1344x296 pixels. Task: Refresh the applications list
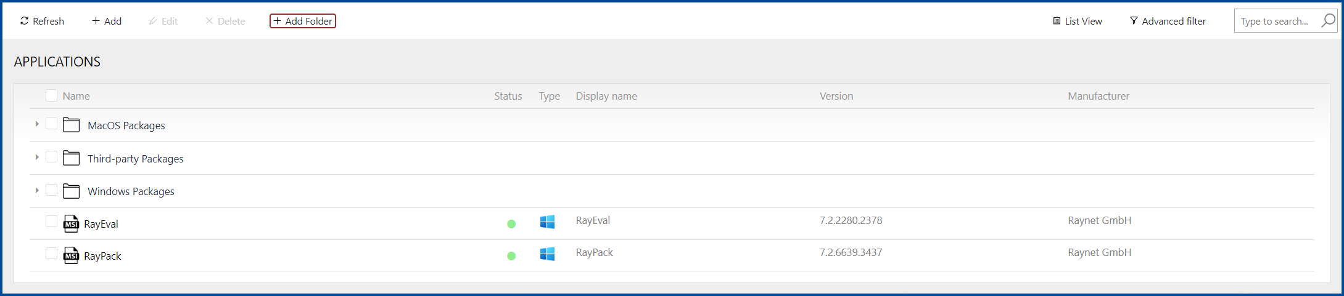tap(42, 21)
